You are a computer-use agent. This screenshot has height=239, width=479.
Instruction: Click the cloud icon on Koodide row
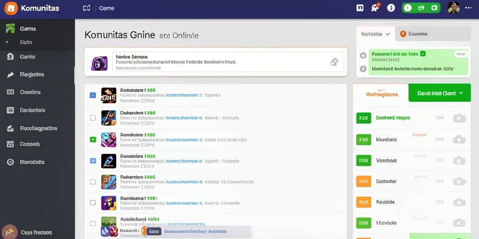click(x=459, y=202)
